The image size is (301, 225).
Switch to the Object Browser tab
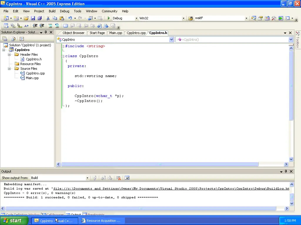[73, 33]
